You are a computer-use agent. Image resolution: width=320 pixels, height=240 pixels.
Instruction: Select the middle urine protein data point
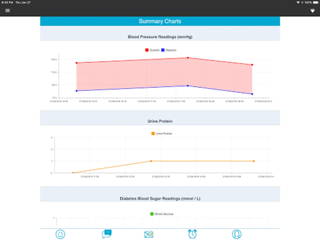coord(151,161)
